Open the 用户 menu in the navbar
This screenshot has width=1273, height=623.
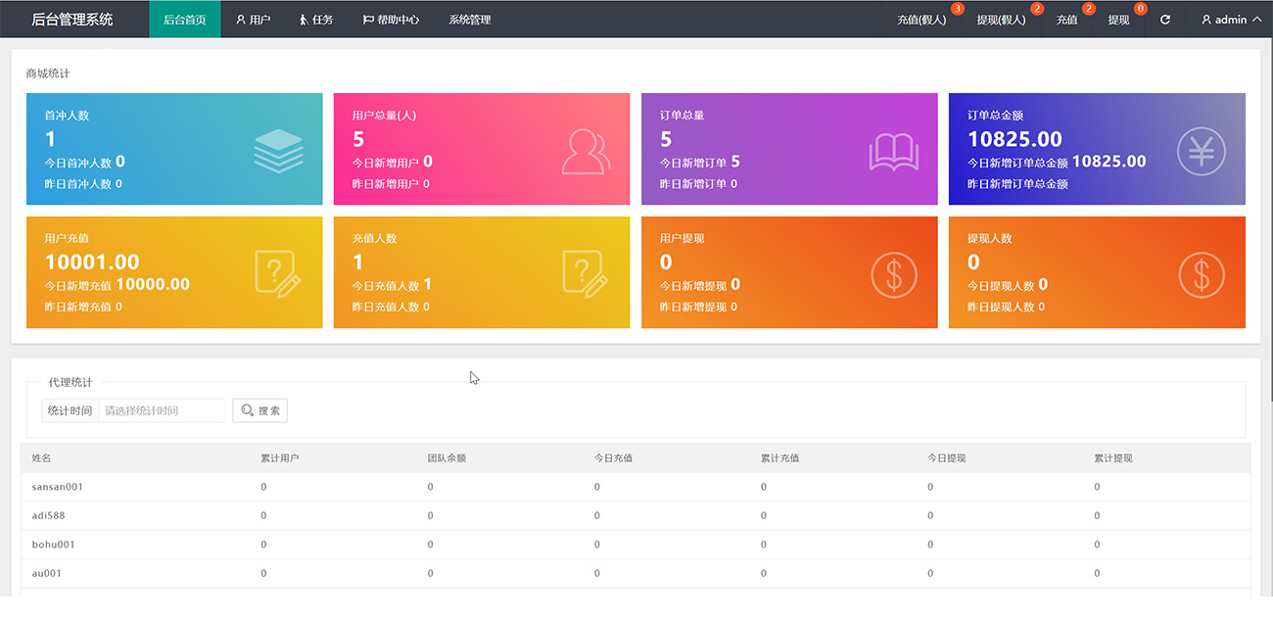253,20
